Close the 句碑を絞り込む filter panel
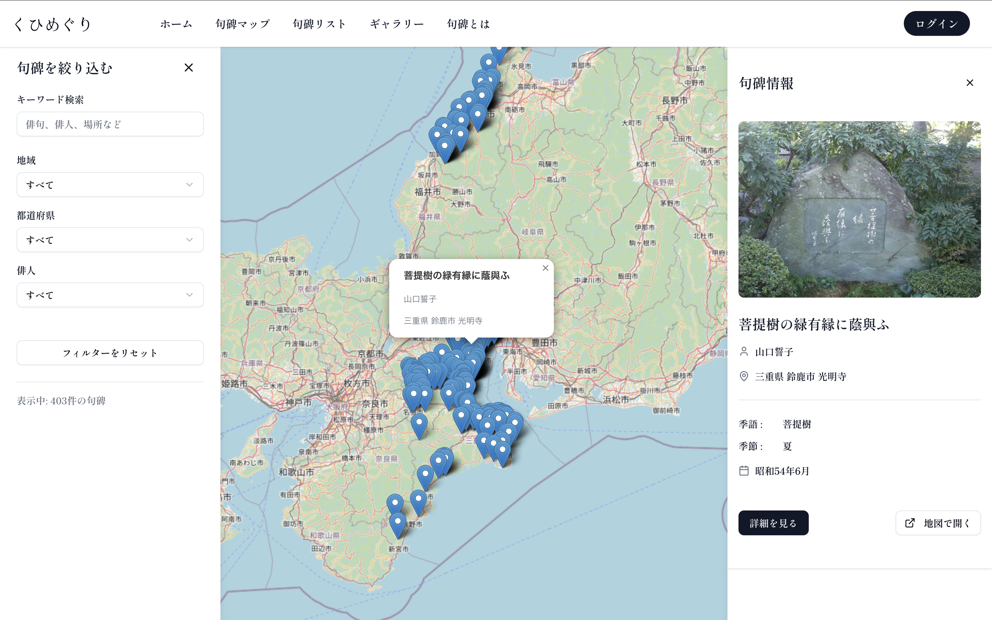The image size is (992, 620). [x=188, y=68]
